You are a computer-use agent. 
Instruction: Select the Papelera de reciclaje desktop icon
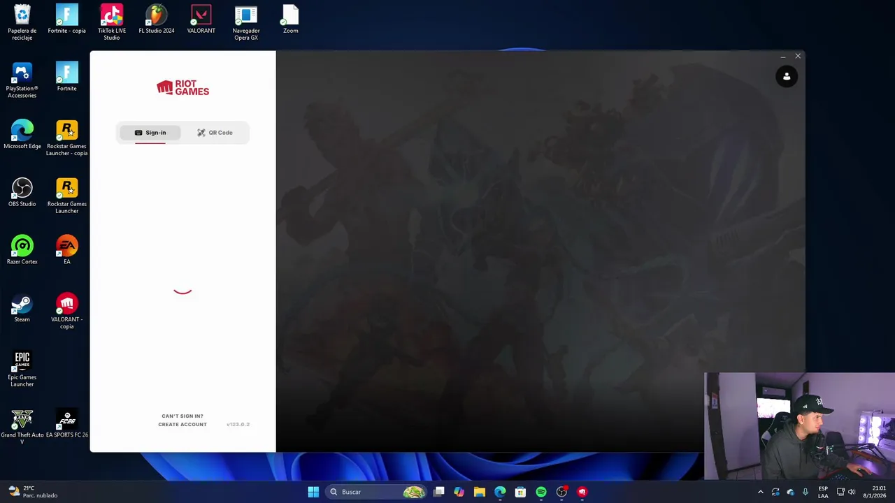coord(22,22)
